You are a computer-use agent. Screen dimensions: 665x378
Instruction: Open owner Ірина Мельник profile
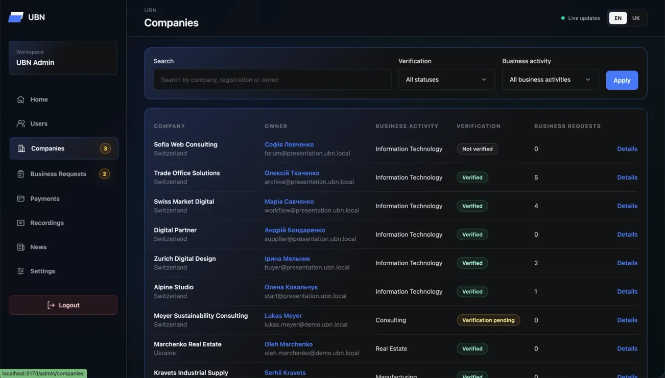coord(287,259)
